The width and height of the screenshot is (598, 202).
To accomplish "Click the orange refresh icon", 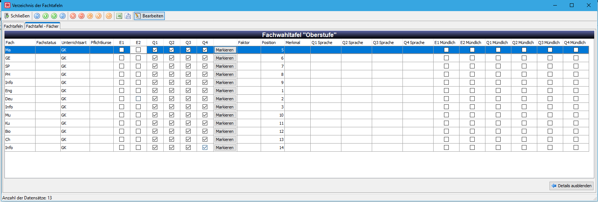I will [x=109, y=16].
